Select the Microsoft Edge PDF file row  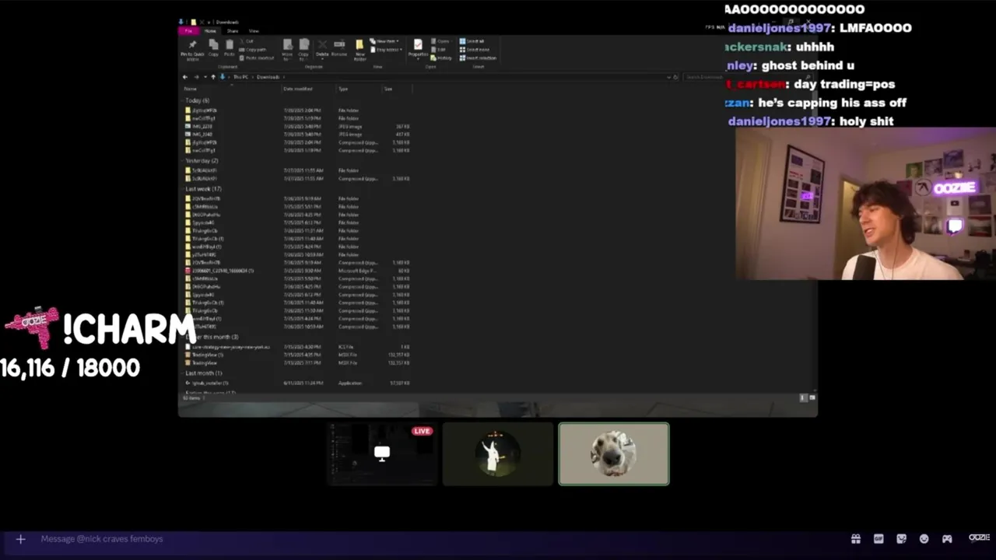pyautogui.click(x=297, y=271)
